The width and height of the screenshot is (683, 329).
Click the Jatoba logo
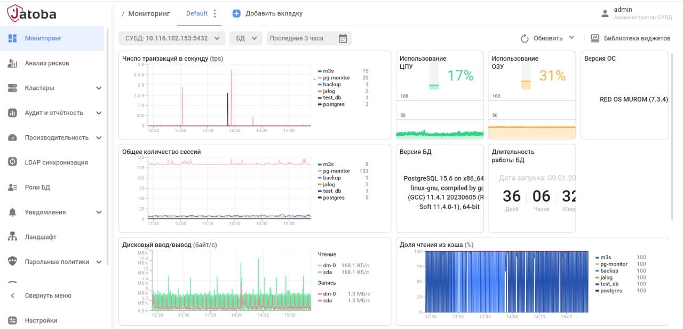(31, 14)
